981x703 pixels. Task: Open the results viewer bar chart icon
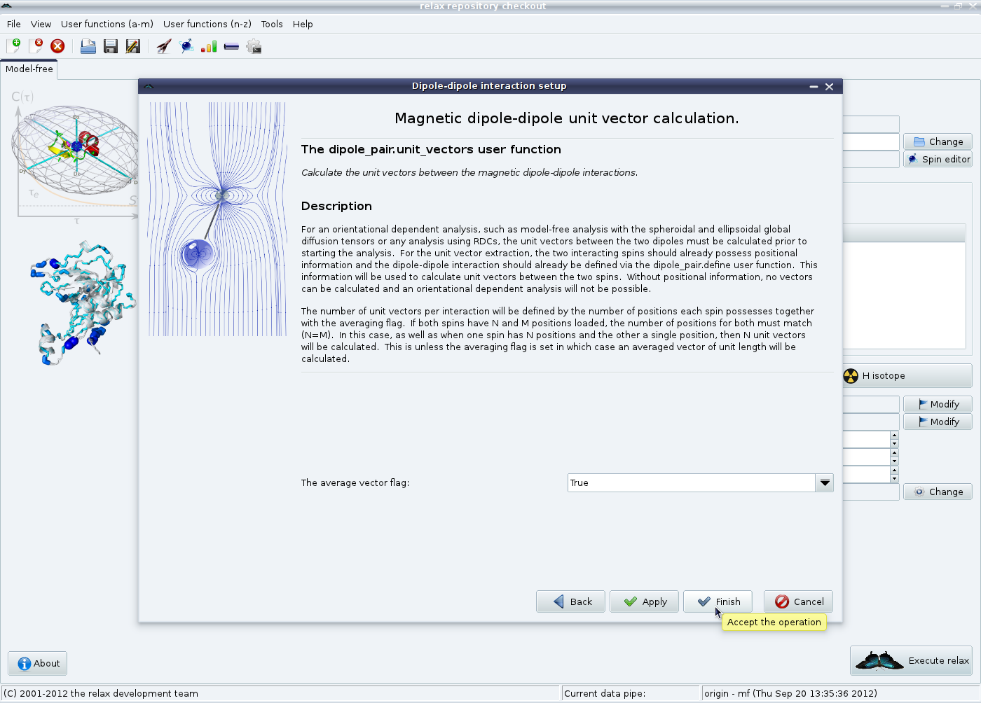pos(209,46)
